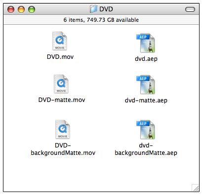Screen dimensions: 203x195
Task: Select the DVD-backgroundMatte.mov movie icon
Action: 63,129
